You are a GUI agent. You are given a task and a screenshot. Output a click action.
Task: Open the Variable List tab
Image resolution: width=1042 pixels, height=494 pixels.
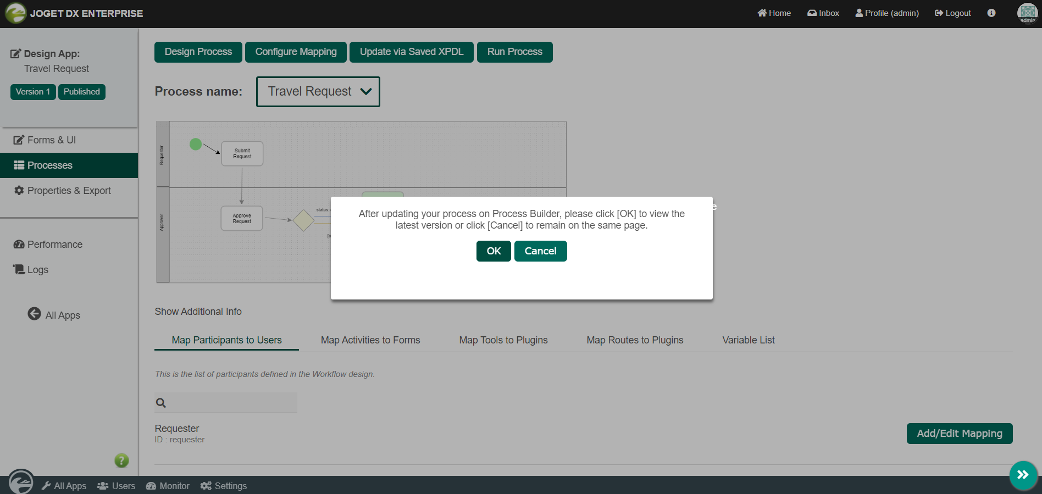tap(748, 340)
